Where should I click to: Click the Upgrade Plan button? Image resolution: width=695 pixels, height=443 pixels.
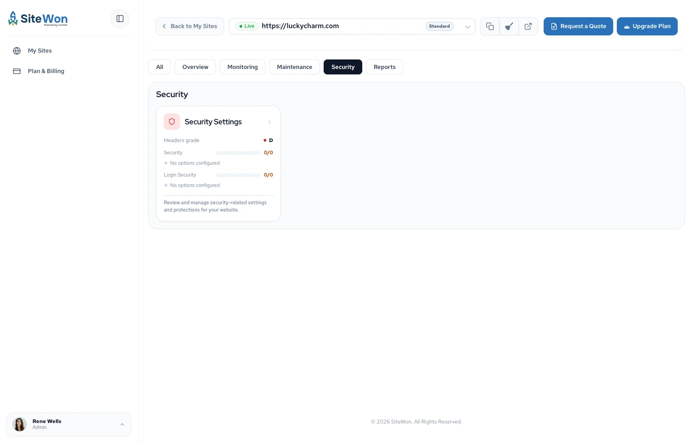(647, 26)
